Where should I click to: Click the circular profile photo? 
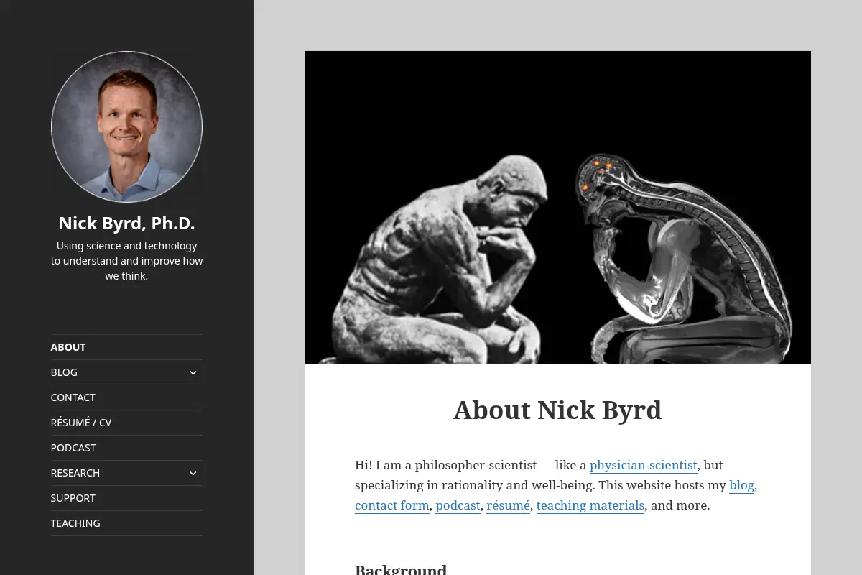(x=126, y=126)
